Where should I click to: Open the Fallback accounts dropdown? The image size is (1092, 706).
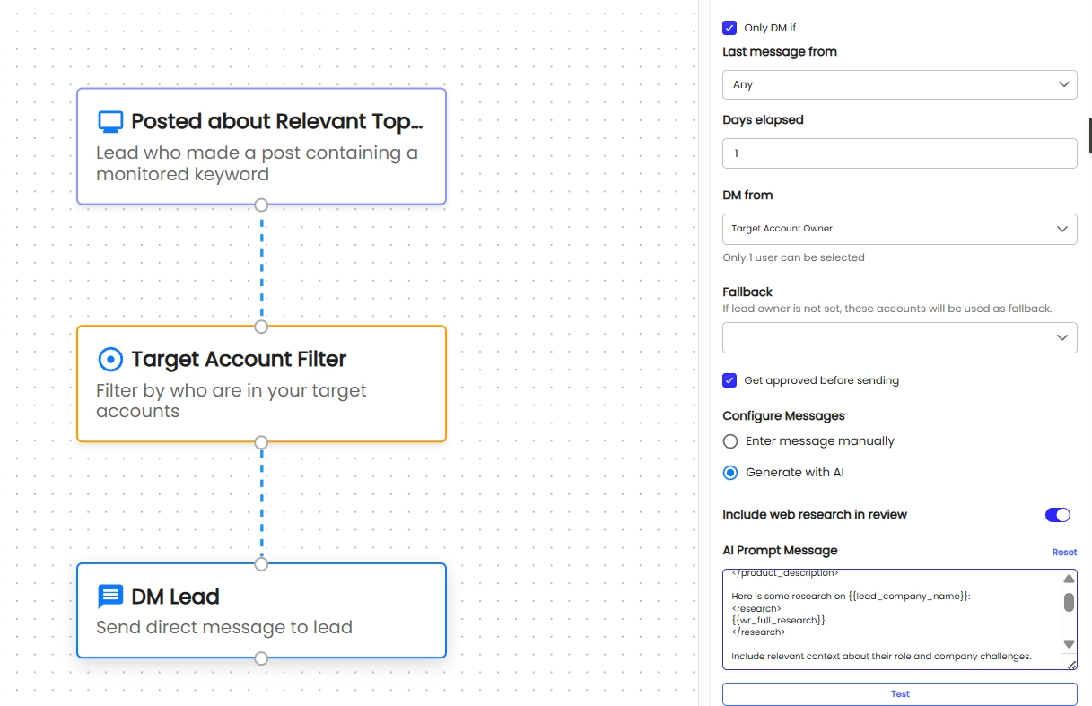point(900,338)
